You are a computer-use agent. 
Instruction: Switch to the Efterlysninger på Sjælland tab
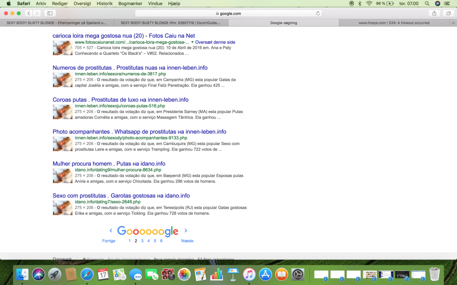(x=57, y=23)
